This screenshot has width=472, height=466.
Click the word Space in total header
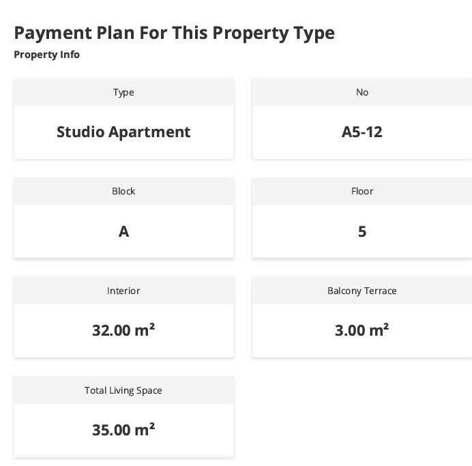pos(149,391)
